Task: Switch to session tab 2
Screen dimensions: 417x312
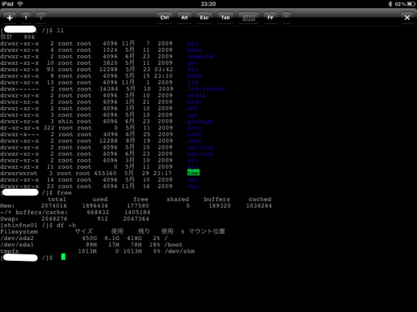Action: pyautogui.click(x=41, y=18)
